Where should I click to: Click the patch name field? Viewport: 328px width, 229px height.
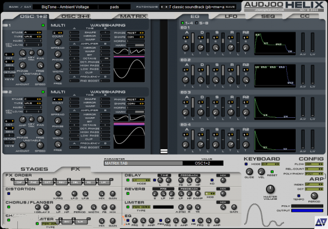pos(197,7)
